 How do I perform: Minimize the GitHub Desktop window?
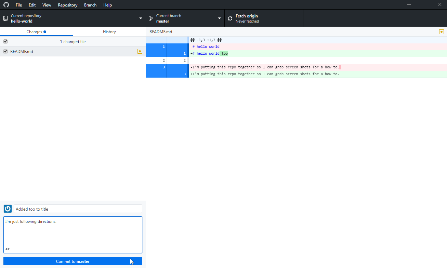pyautogui.click(x=409, y=4)
